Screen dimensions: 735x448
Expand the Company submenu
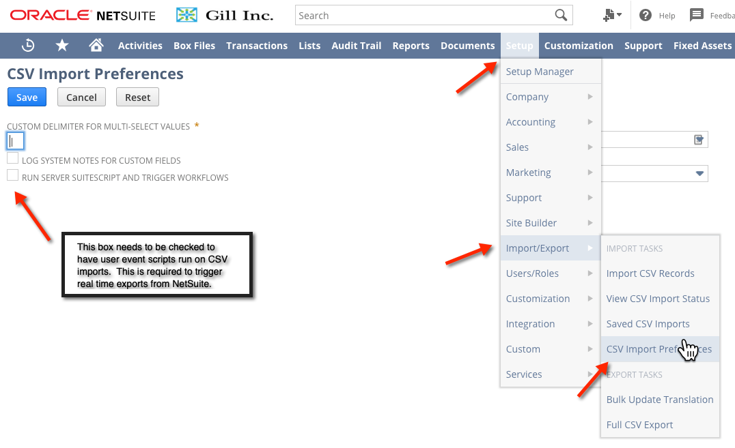click(x=550, y=97)
